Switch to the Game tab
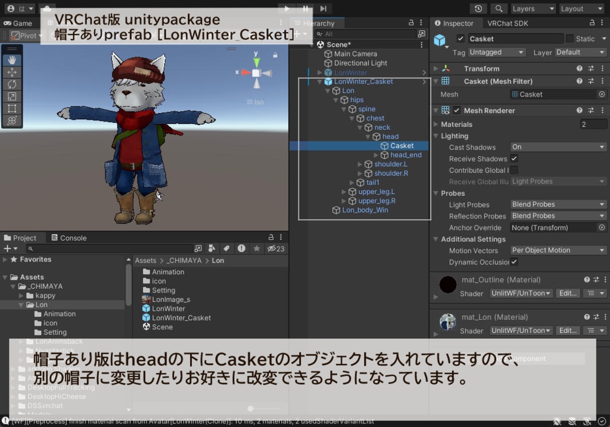The image size is (610, 427). click(18, 23)
